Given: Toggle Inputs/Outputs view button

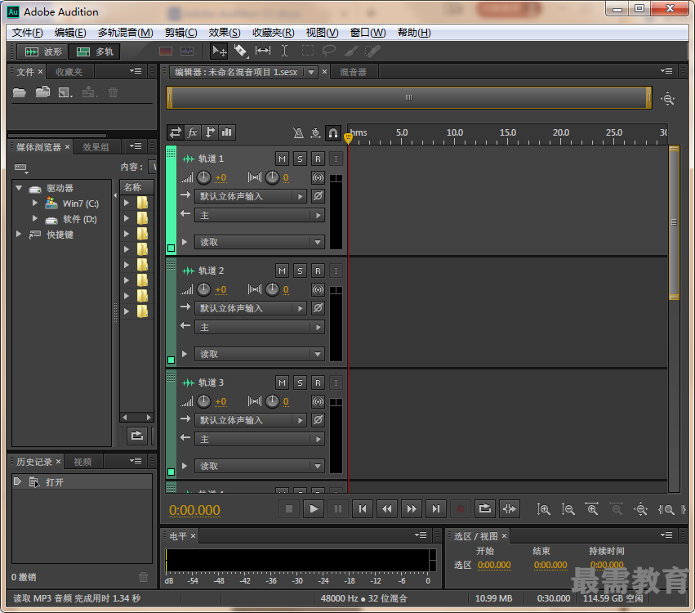Looking at the screenshot, I should point(176,132).
